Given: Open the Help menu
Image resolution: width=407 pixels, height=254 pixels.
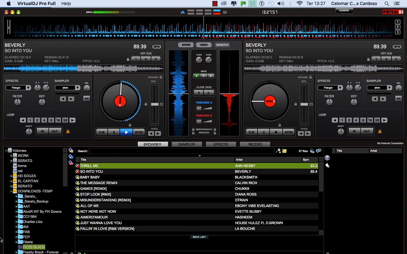Looking at the screenshot, I should coord(66,4).
